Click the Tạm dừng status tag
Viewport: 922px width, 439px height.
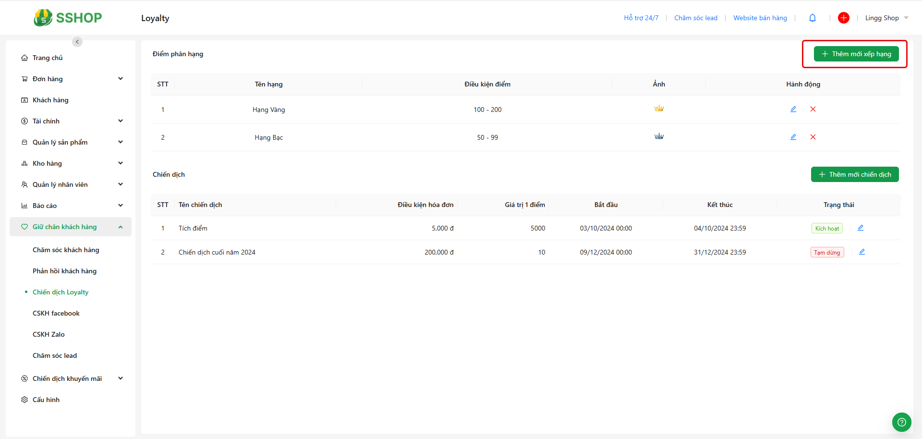pyautogui.click(x=827, y=253)
